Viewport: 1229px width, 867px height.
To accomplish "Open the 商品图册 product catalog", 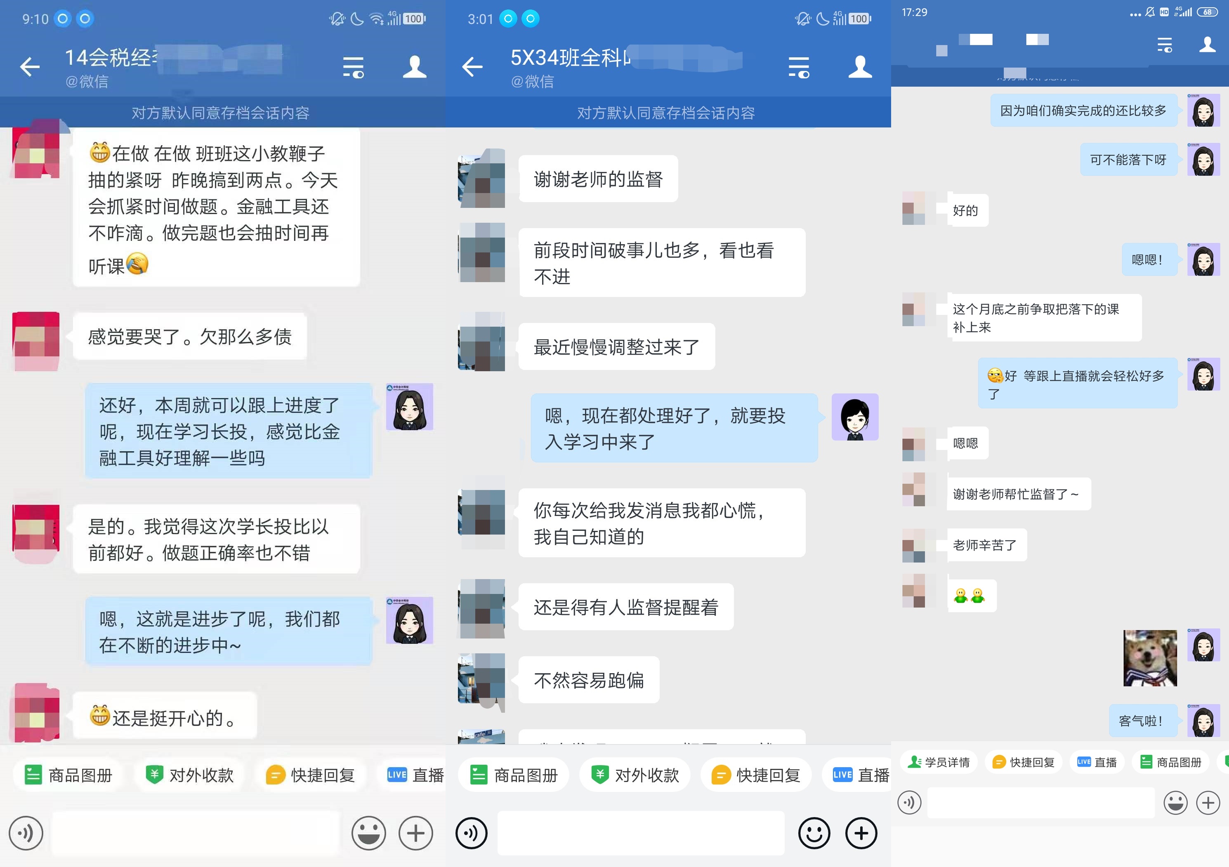I will 67,775.
